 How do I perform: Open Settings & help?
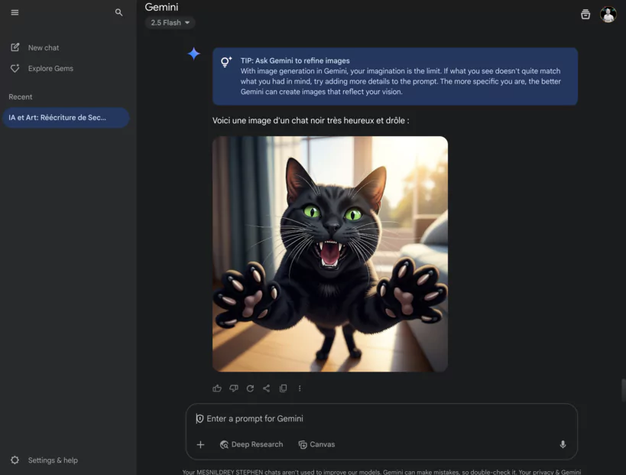tap(44, 460)
